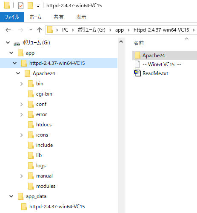Select the ReadMe.txt file icon
This screenshot has width=197, height=213.
[137, 73]
